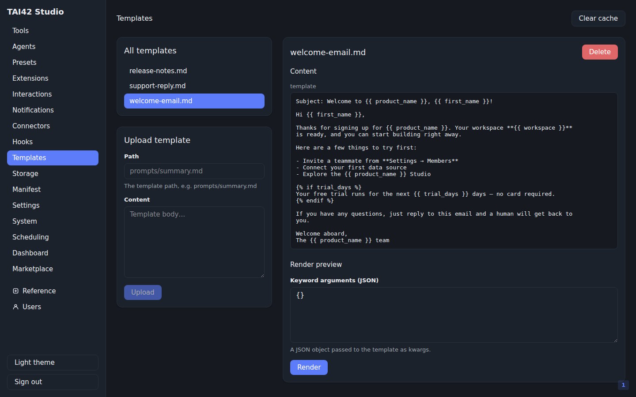Click the Upload template heading
This screenshot has height=397, width=636.
click(157, 140)
